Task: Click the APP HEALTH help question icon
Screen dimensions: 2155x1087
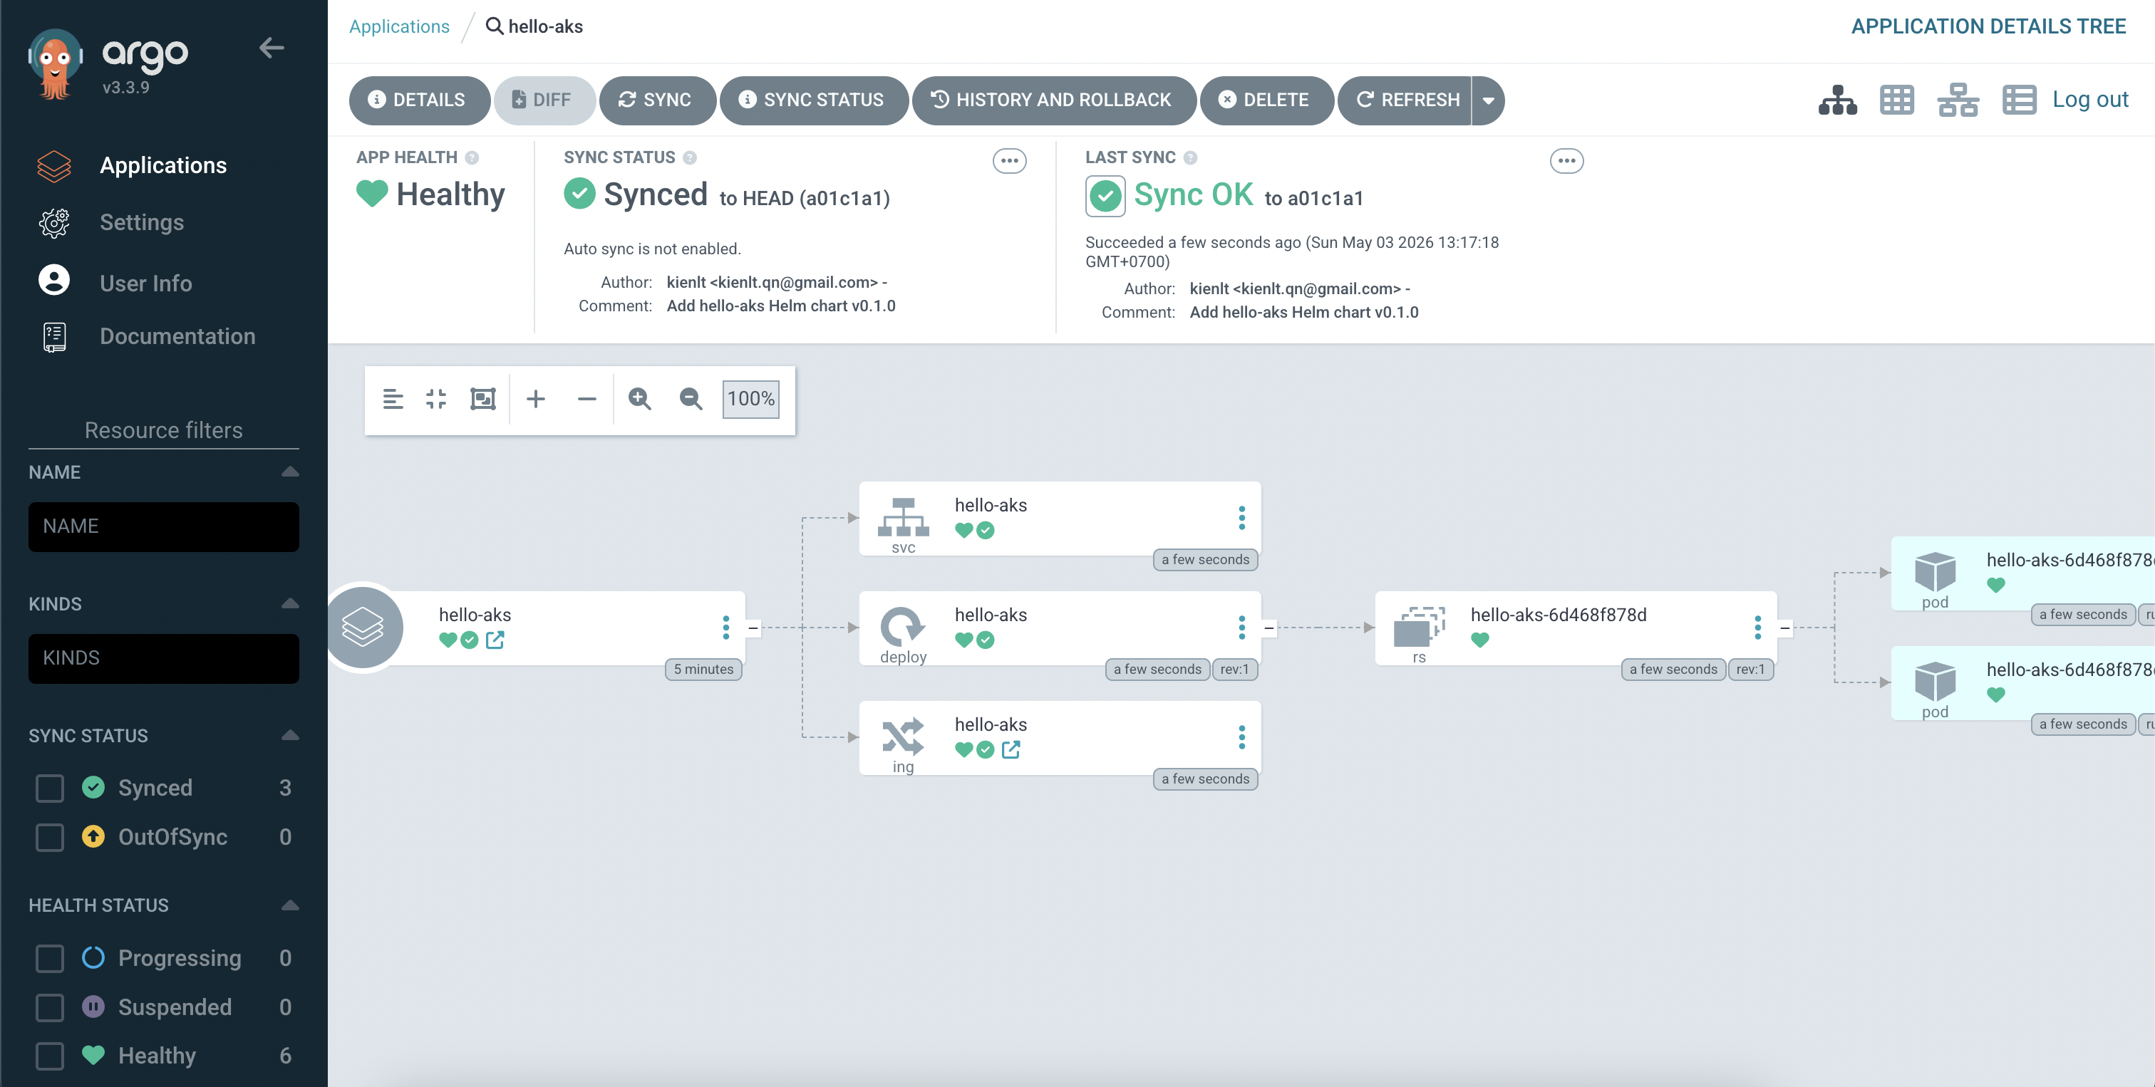Action: [x=472, y=157]
